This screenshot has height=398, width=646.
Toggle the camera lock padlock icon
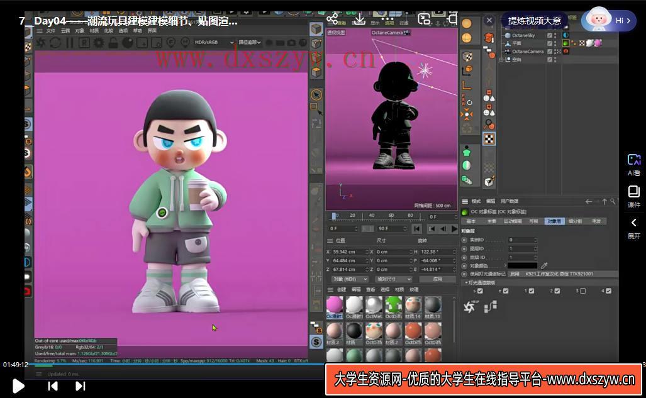click(x=113, y=42)
